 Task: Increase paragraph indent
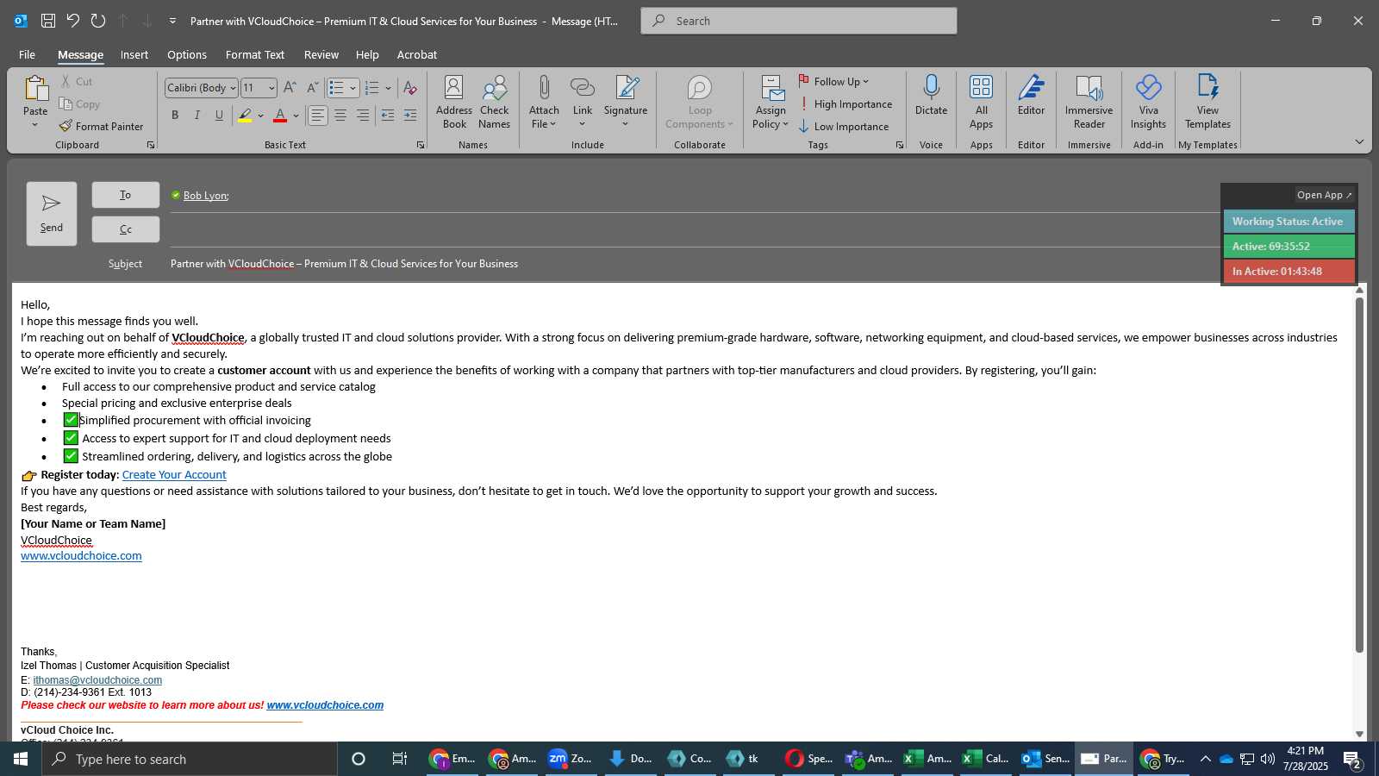pos(410,116)
